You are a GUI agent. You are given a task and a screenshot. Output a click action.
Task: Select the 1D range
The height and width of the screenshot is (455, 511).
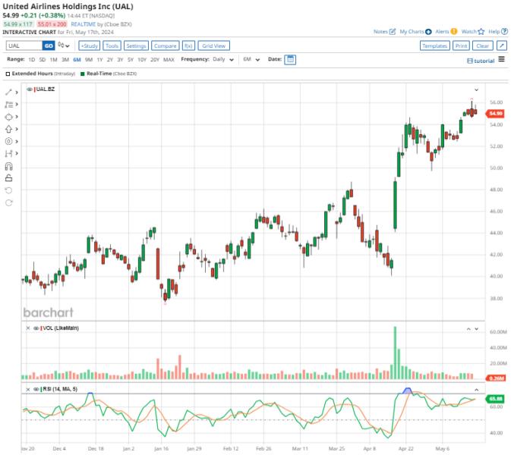32,60
